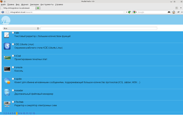Go to page 6 of the list
The height and width of the screenshot is (117, 183).
click(x=15, y=113)
